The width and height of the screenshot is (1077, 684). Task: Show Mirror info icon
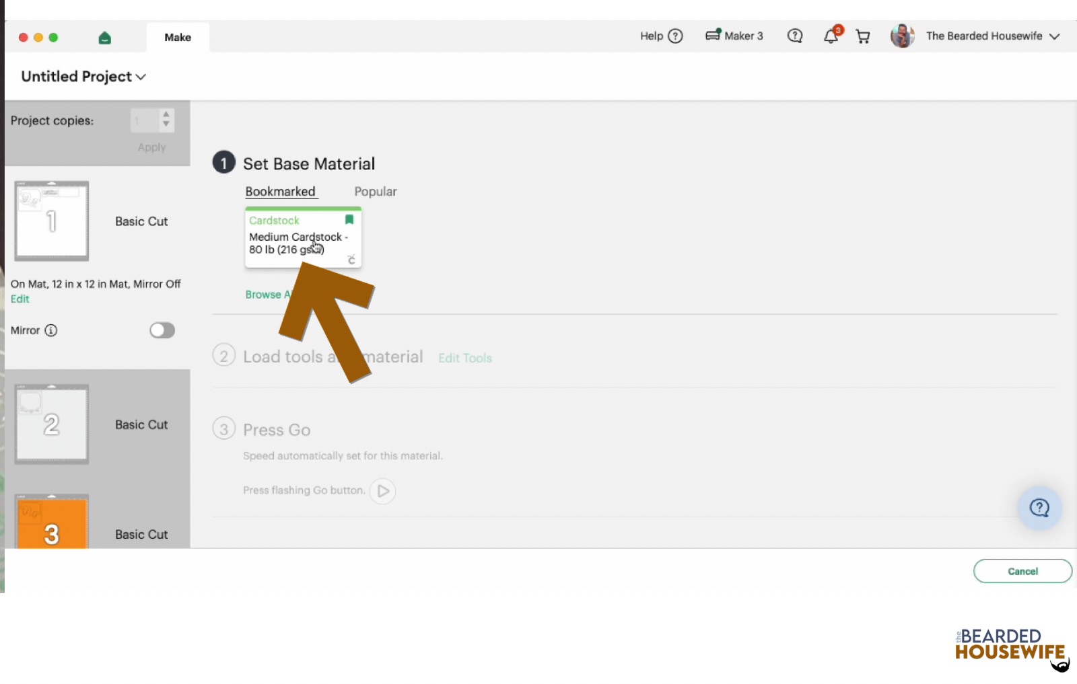(51, 330)
